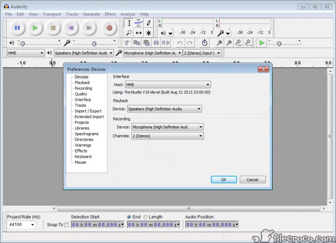
Task: Open the File menu
Action: click(8, 14)
